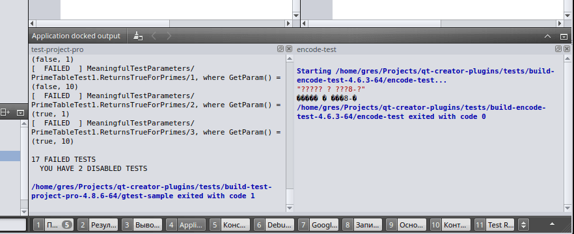
Task: Switch to pane 4 'Appli...' tab
Action: pyautogui.click(x=186, y=224)
